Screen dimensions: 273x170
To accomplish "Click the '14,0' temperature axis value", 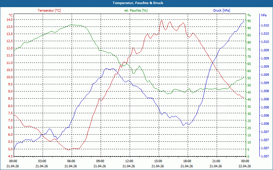I will [x=10, y=20].
